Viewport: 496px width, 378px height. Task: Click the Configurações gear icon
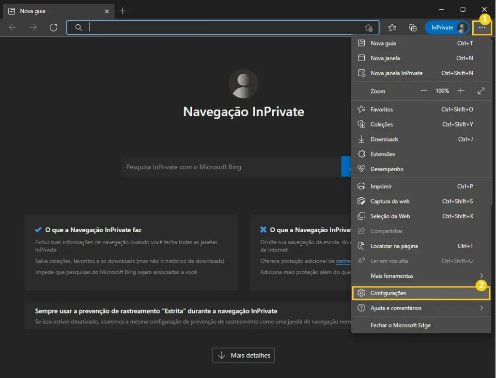pyautogui.click(x=361, y=293)
